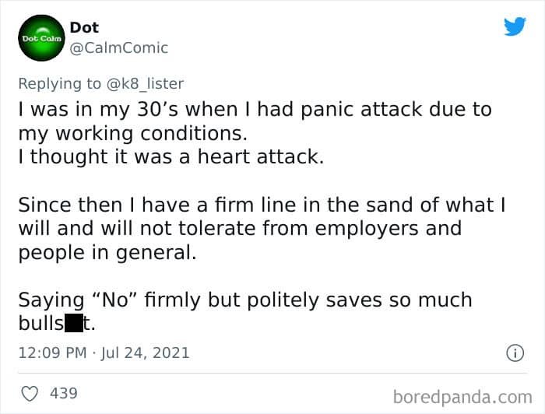Image resolution: width=545 pixels, height=414 pixels.
Task: View the 439 likes count
Action: point(64,394)
